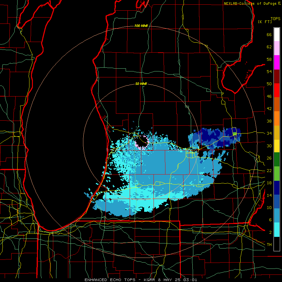Viewport: 282px width, 282px height.
Task: Click the '58' legend value
Action: 269,59
